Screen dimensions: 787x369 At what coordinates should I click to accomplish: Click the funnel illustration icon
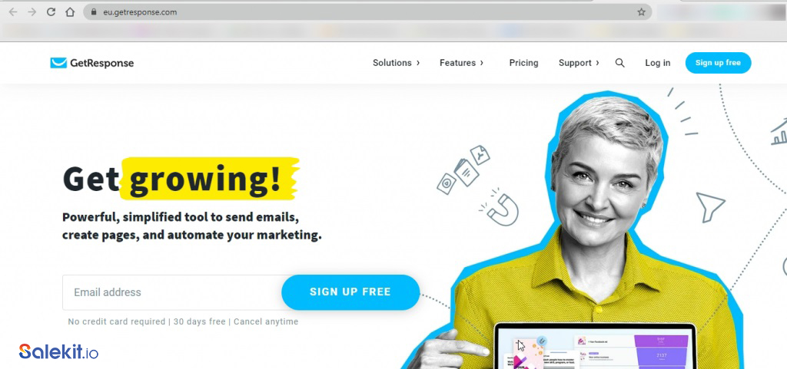710,206
